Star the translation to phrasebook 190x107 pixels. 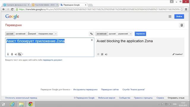pos(98,54)
